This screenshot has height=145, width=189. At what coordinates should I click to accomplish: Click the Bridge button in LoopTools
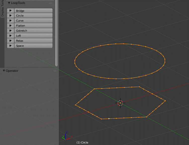(33, 11)
